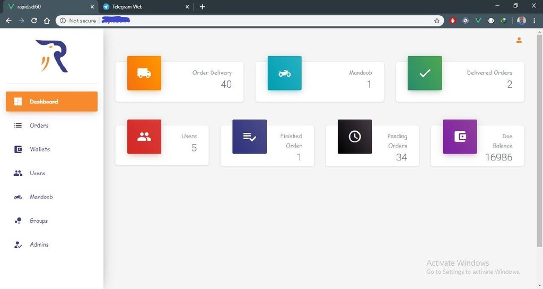Click the orange truck icon for Order Delivery
Image resolution: width=543 pixels, height=289 pixels.
(144, 73)
